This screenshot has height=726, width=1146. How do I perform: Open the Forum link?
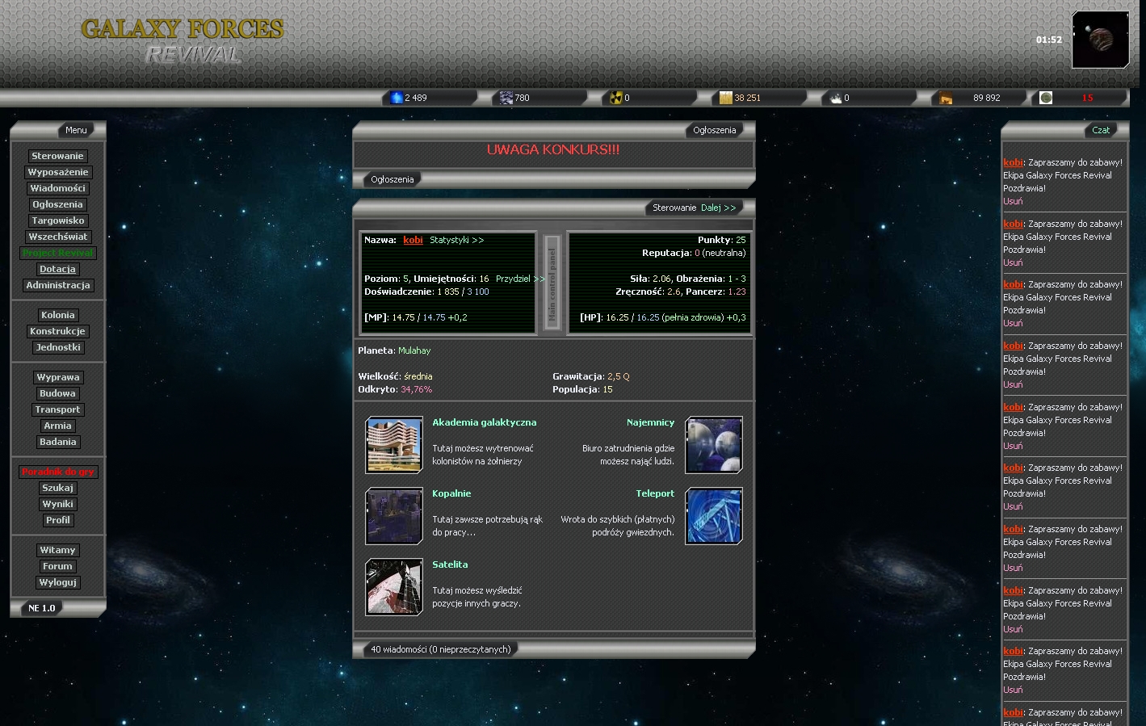[x=57, y=566]
